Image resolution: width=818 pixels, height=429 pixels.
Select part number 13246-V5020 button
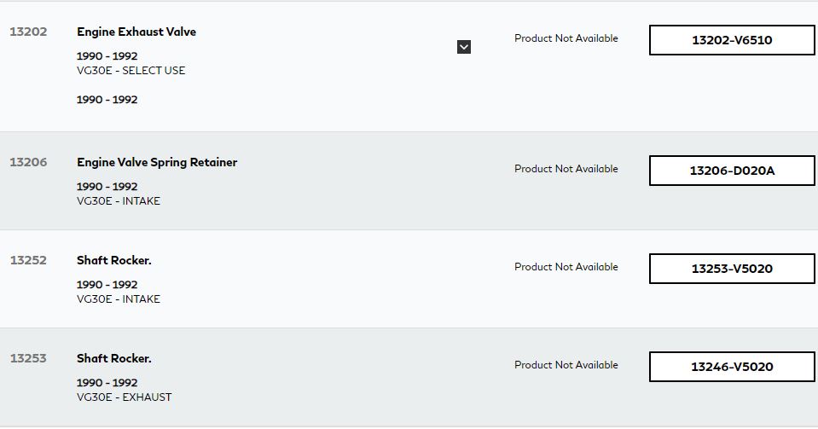[x=732, y=367]
